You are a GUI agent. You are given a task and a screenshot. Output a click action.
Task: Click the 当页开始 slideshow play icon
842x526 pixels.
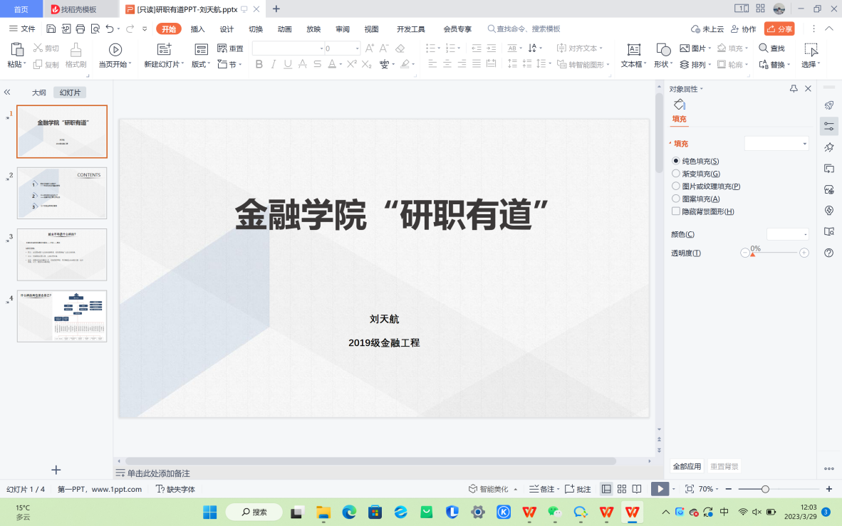(115, 49)
